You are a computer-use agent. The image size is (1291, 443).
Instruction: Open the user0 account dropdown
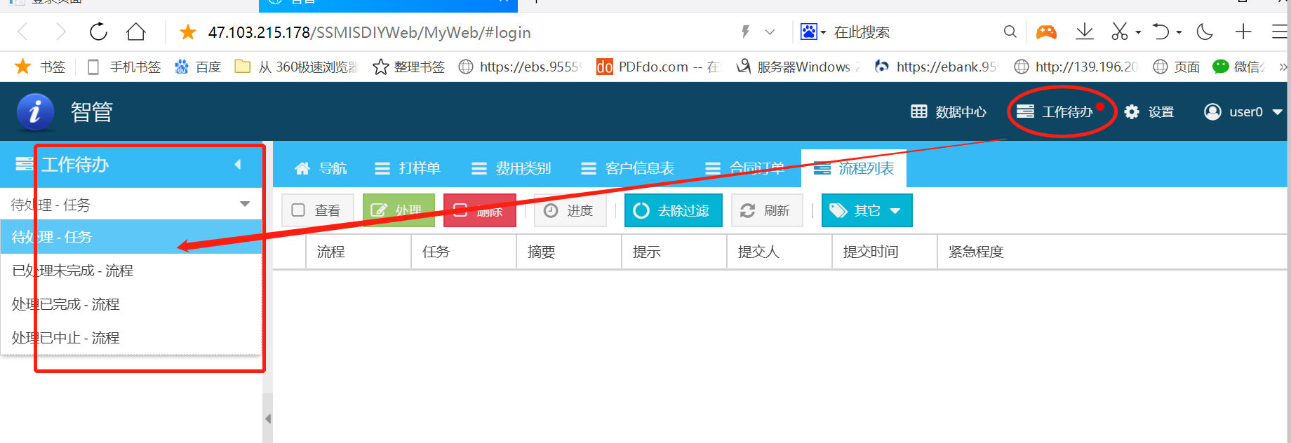[1243, 111]
